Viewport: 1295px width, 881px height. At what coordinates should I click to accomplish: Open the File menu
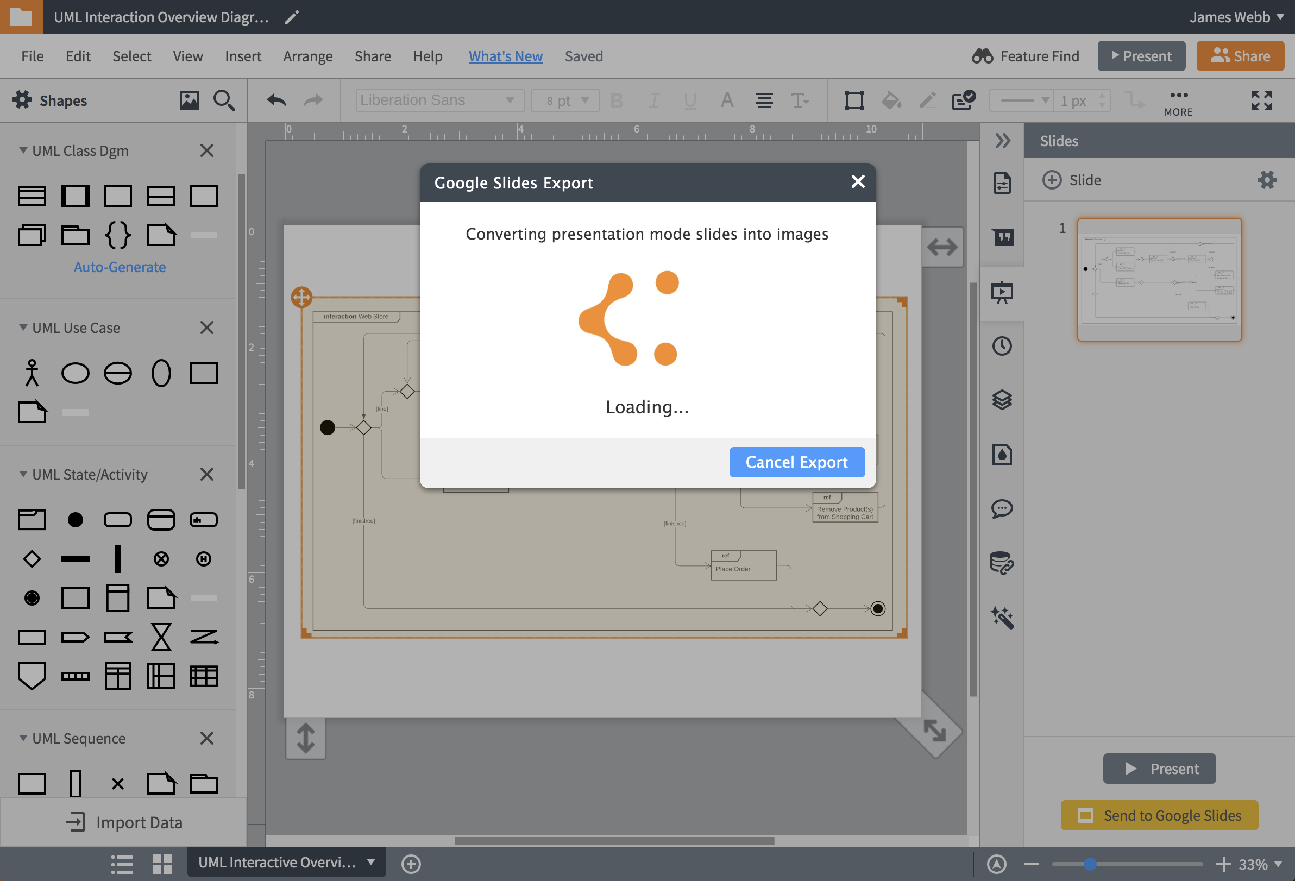coord(32,55)
